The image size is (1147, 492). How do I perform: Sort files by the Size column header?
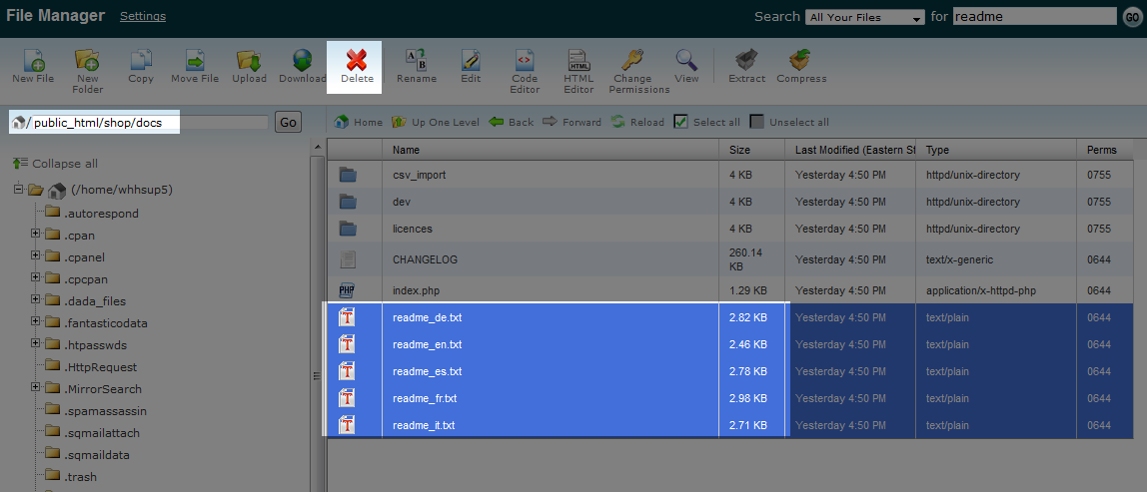(x=739, y=150)
